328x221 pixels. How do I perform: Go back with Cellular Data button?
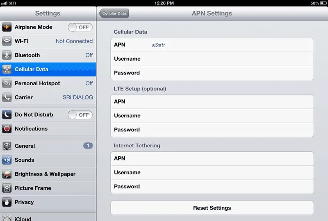click(114, 14)
